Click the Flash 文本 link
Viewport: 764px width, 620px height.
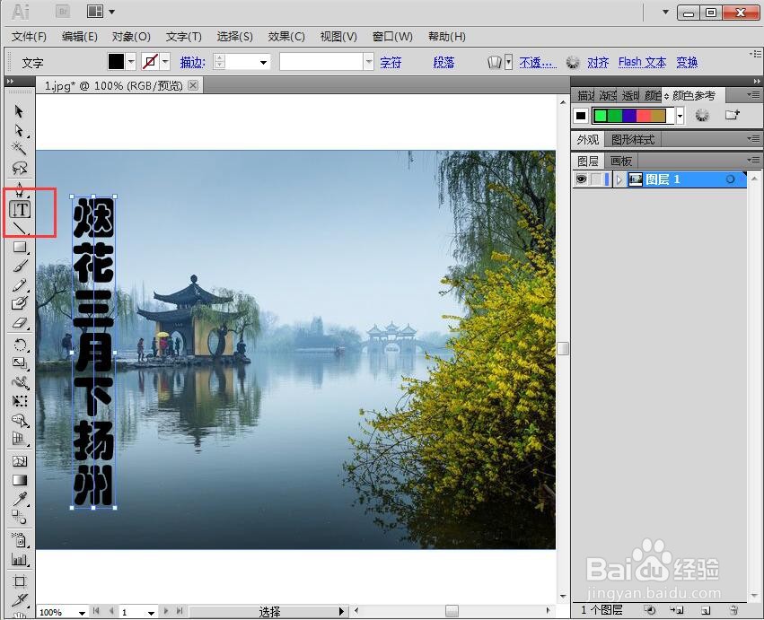click(642, 62)
